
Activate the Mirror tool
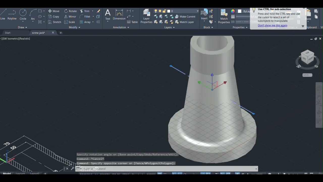point(70,16)
